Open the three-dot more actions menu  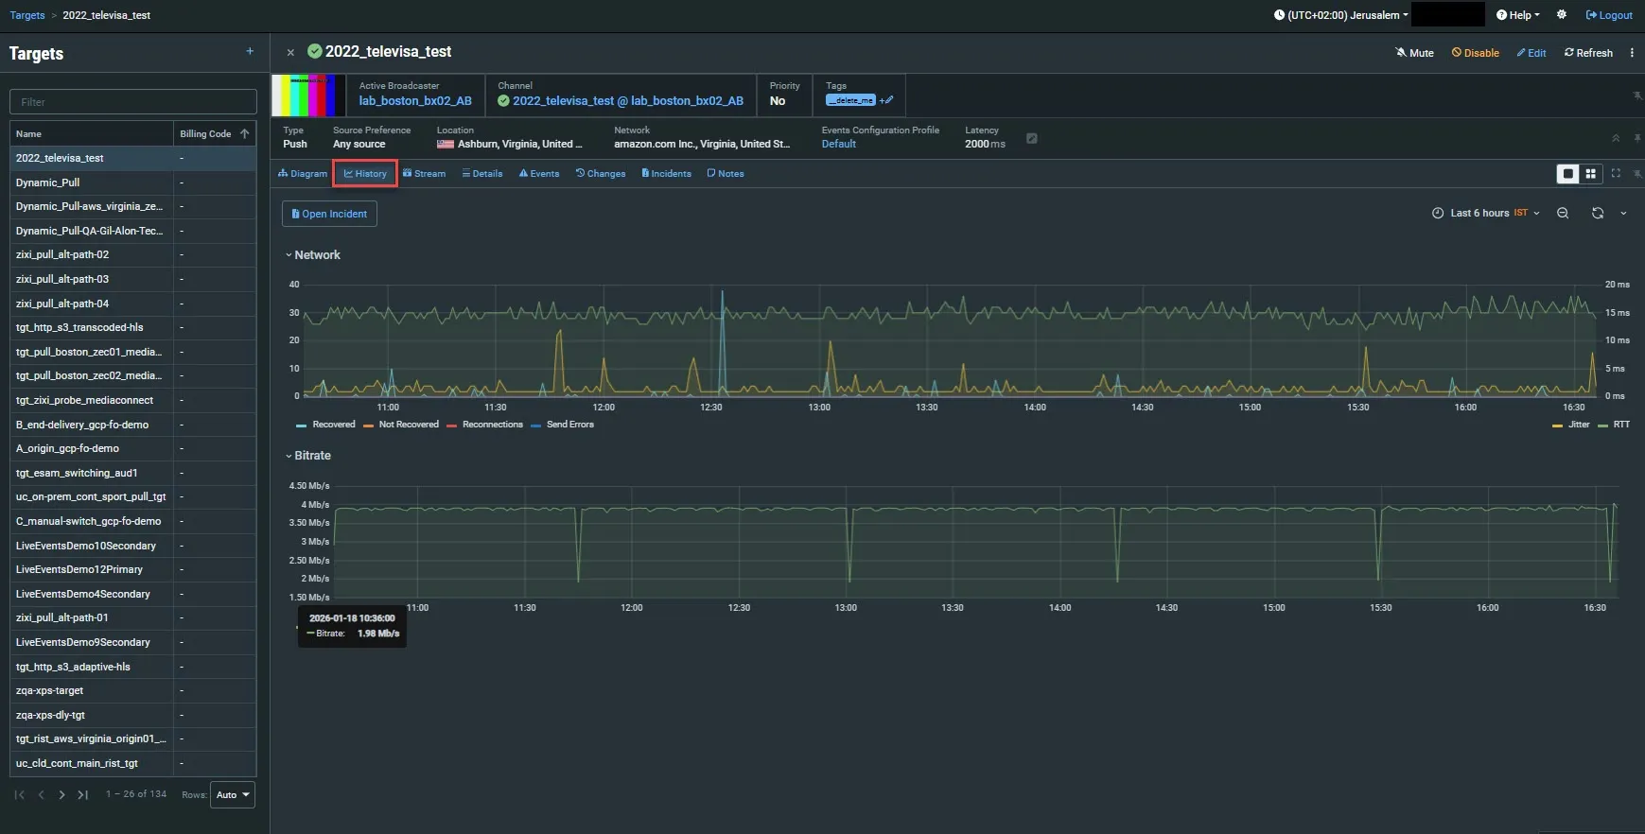[x=1632, y=53]
